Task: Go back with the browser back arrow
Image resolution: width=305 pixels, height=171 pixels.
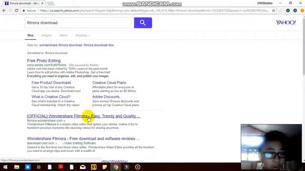Action: click(4, 10)
